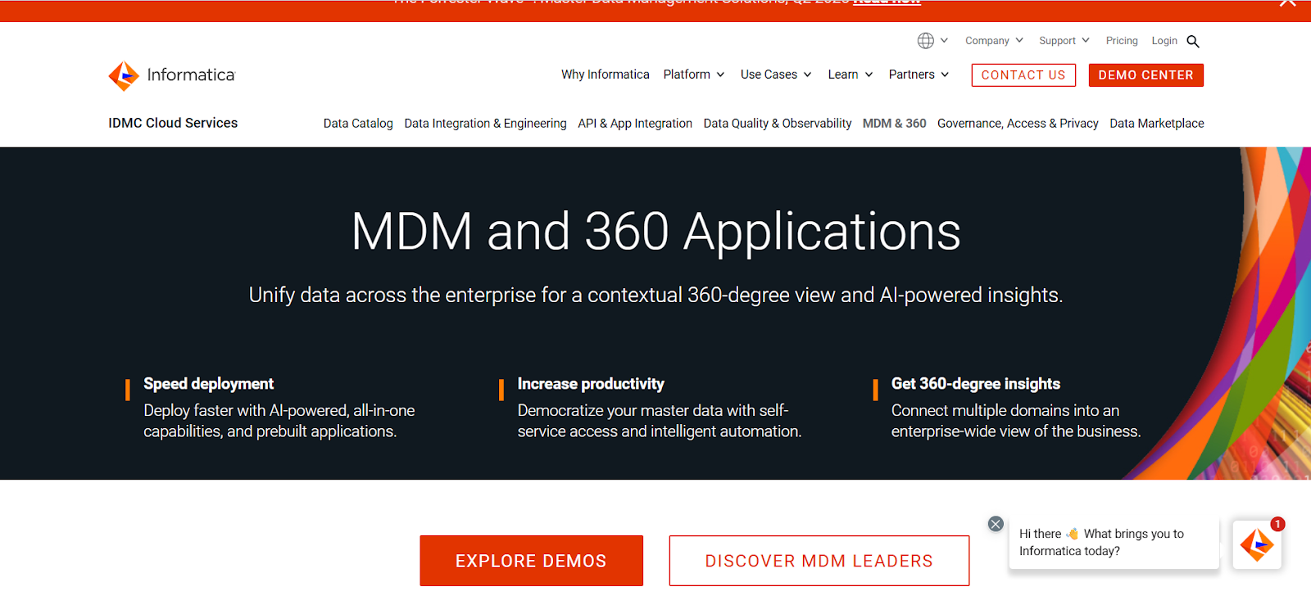Select Governance, Access & Privacy tab
Image resolution: width=1311 pixels, height=600 pixels.
tap(1018, 124)
